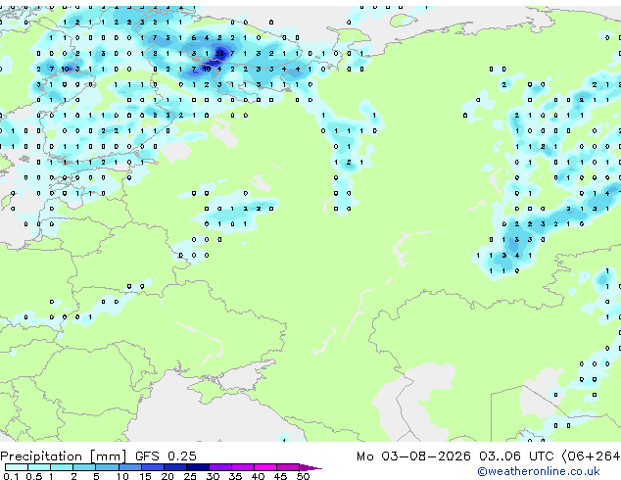Click the 25–30 mm dark blue legend swatch

[198, 467]
